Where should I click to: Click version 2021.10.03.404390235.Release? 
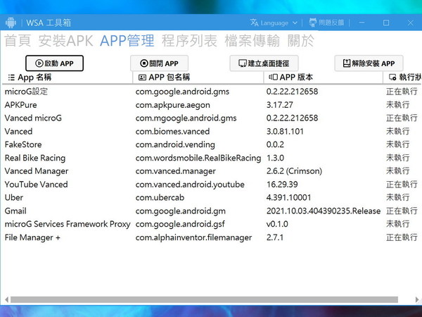coord(324,211)
